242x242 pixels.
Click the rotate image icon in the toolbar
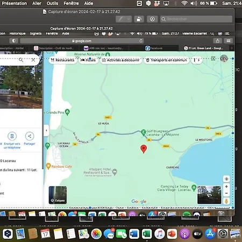[x=139, y=19]
